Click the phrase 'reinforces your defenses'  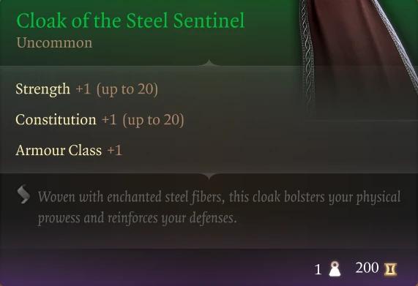[x=172, y=219]
